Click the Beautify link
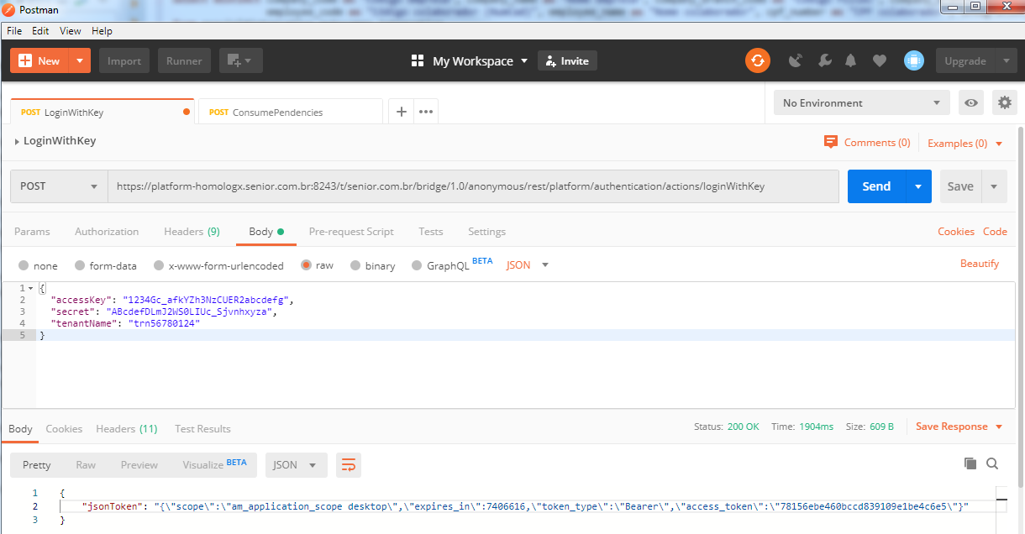 coord(980,264)
